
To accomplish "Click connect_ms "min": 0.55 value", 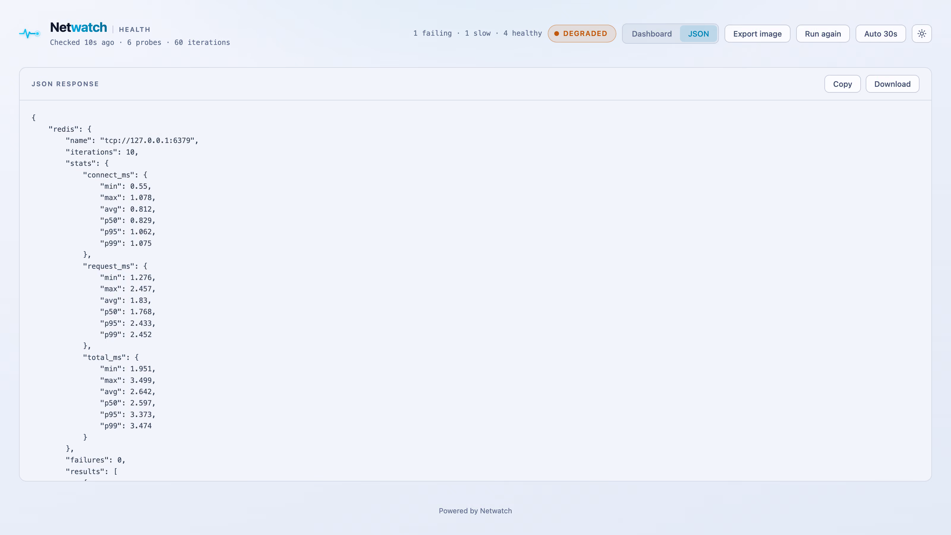I will click(125, 186).
